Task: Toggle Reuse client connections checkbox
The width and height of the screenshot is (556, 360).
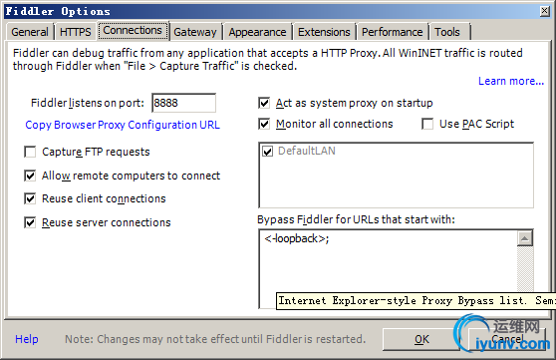Action: tap(30, 198)
